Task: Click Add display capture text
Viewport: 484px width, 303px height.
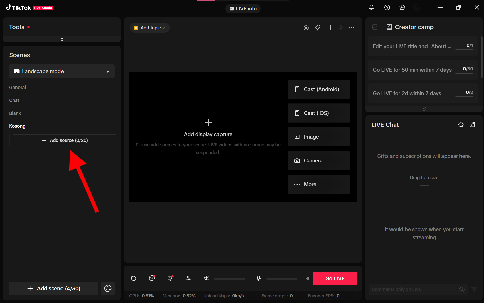Action: [x=208, y=134]
